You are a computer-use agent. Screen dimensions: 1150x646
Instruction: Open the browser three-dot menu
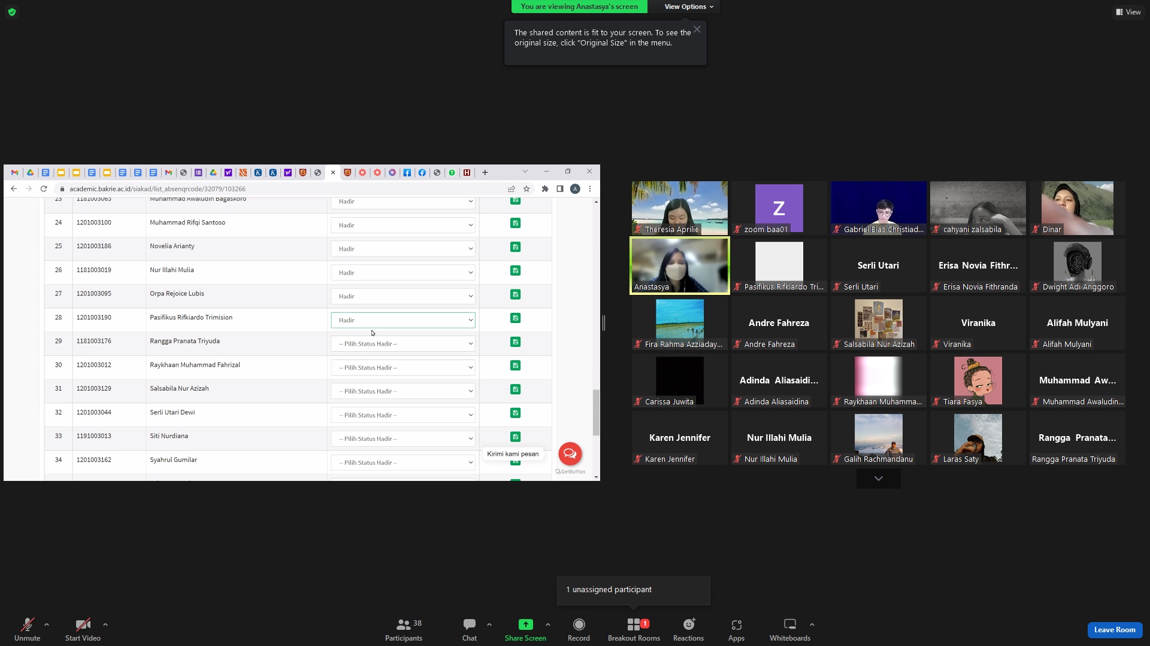tap(590, 188)
